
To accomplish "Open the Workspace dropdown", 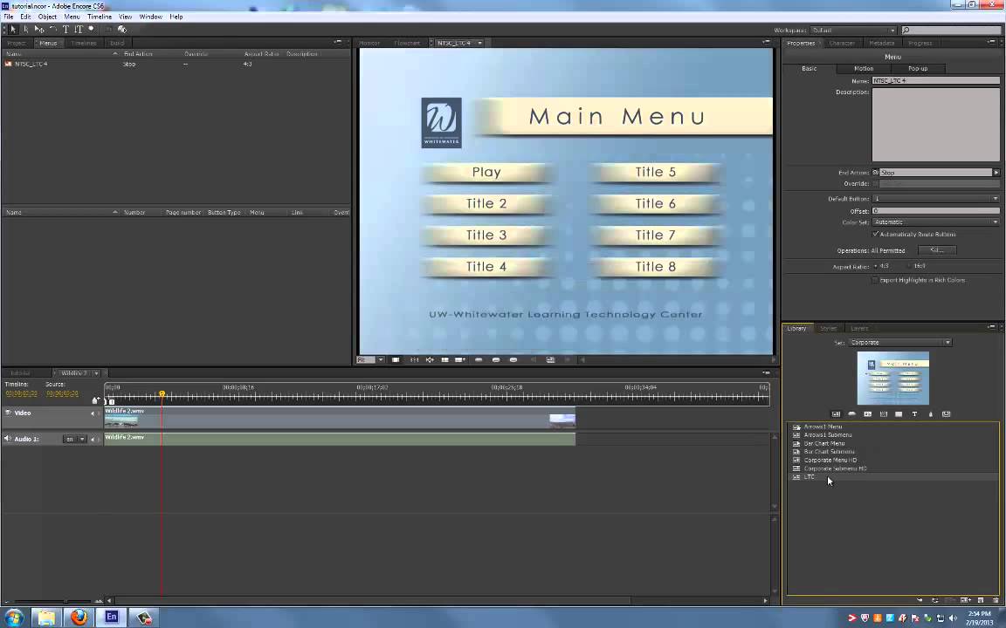I will point(852,31).
